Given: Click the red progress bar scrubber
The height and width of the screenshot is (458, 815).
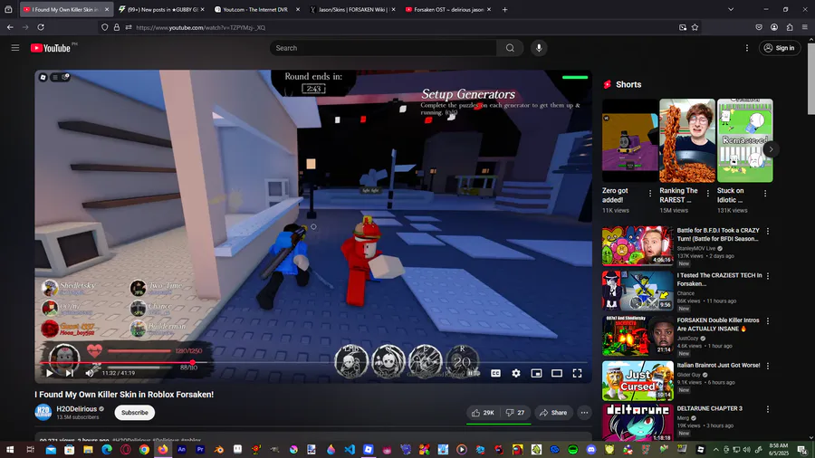Looking at the screenshot, I should pyautogui.click(x=192, y=362).
